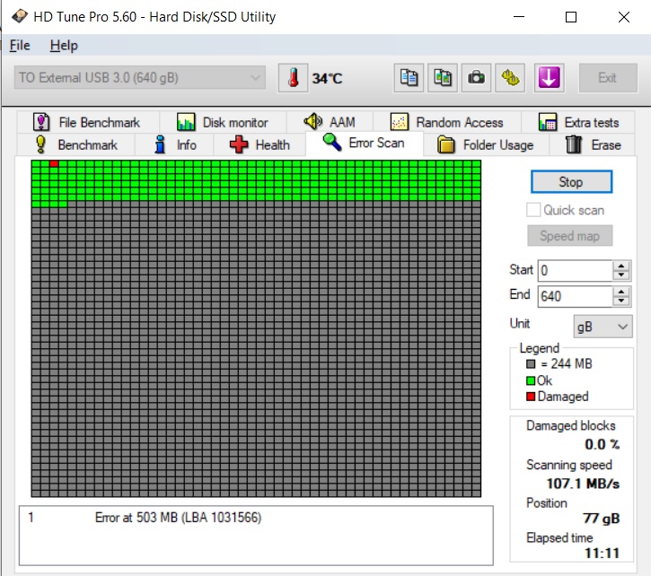
Task: Click the Exit button
Action: [x=608, y=77]
